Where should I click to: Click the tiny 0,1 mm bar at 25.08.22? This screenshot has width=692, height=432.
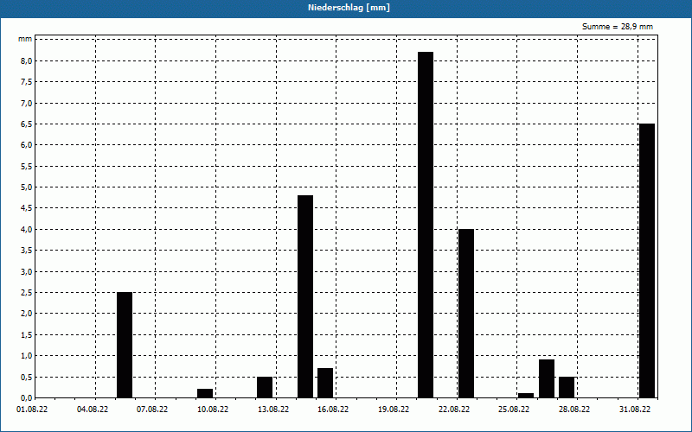click(526, 396)
